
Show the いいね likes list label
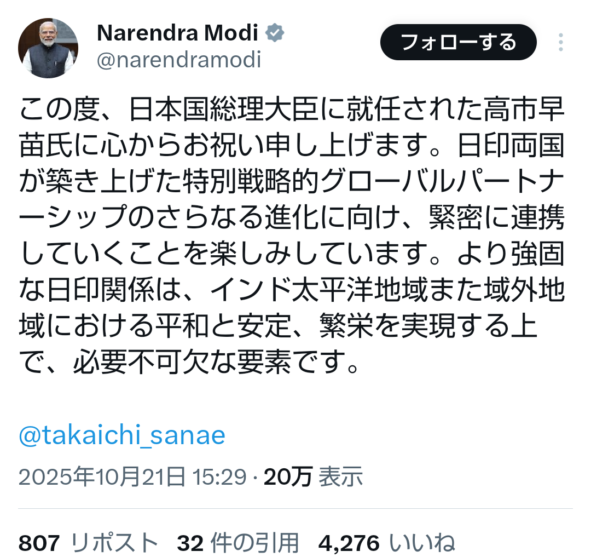[421, 543]
